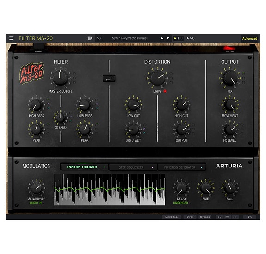Open the Audio In source dropdown
Screen dimensions: 266x254
click(37, 203)
